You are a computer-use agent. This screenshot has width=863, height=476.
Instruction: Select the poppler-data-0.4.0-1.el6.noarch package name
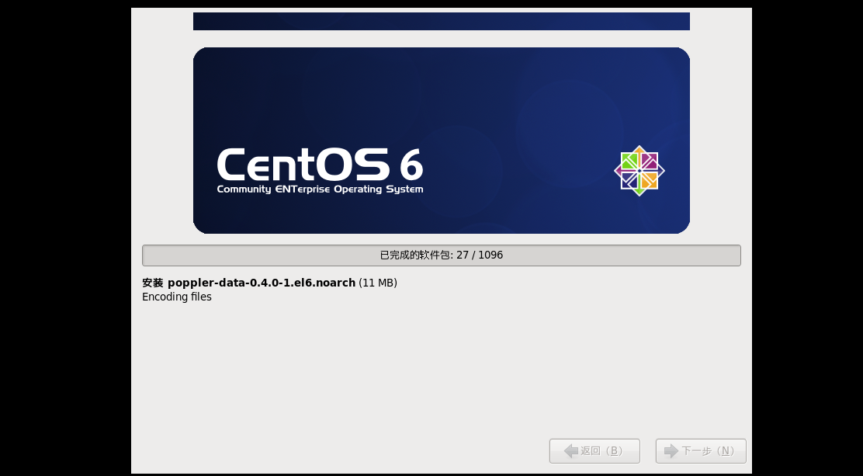(262, 283)
